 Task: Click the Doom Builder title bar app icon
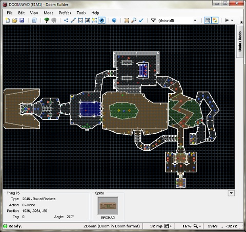click(5, 5)
